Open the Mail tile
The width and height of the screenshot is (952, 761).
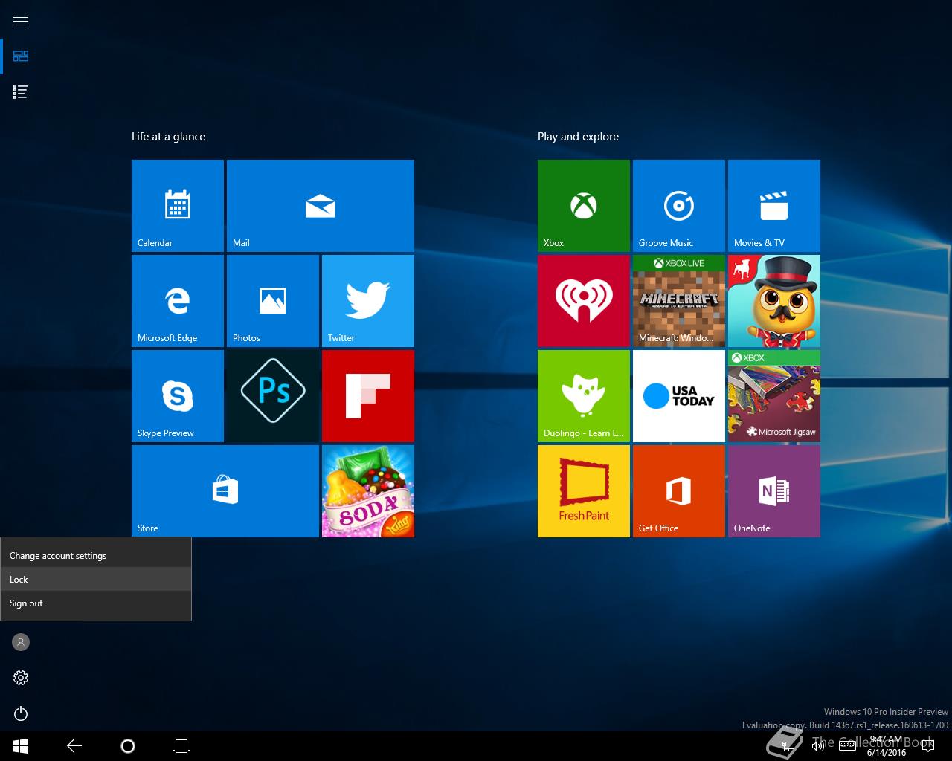point(321,206)
